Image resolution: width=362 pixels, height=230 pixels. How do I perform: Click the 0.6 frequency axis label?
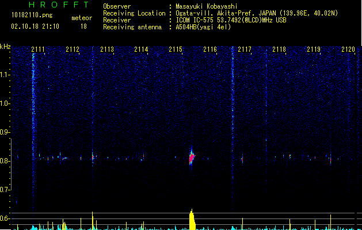5,218
